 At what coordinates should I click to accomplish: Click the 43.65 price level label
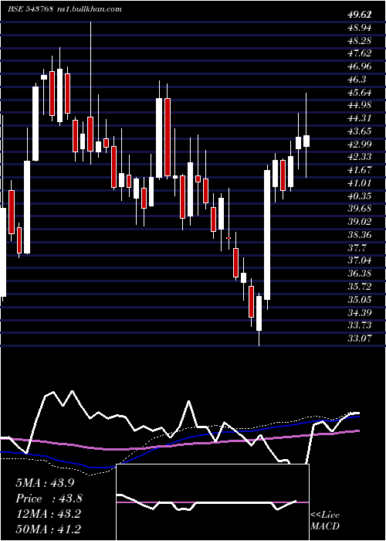[x=359, y=131]
